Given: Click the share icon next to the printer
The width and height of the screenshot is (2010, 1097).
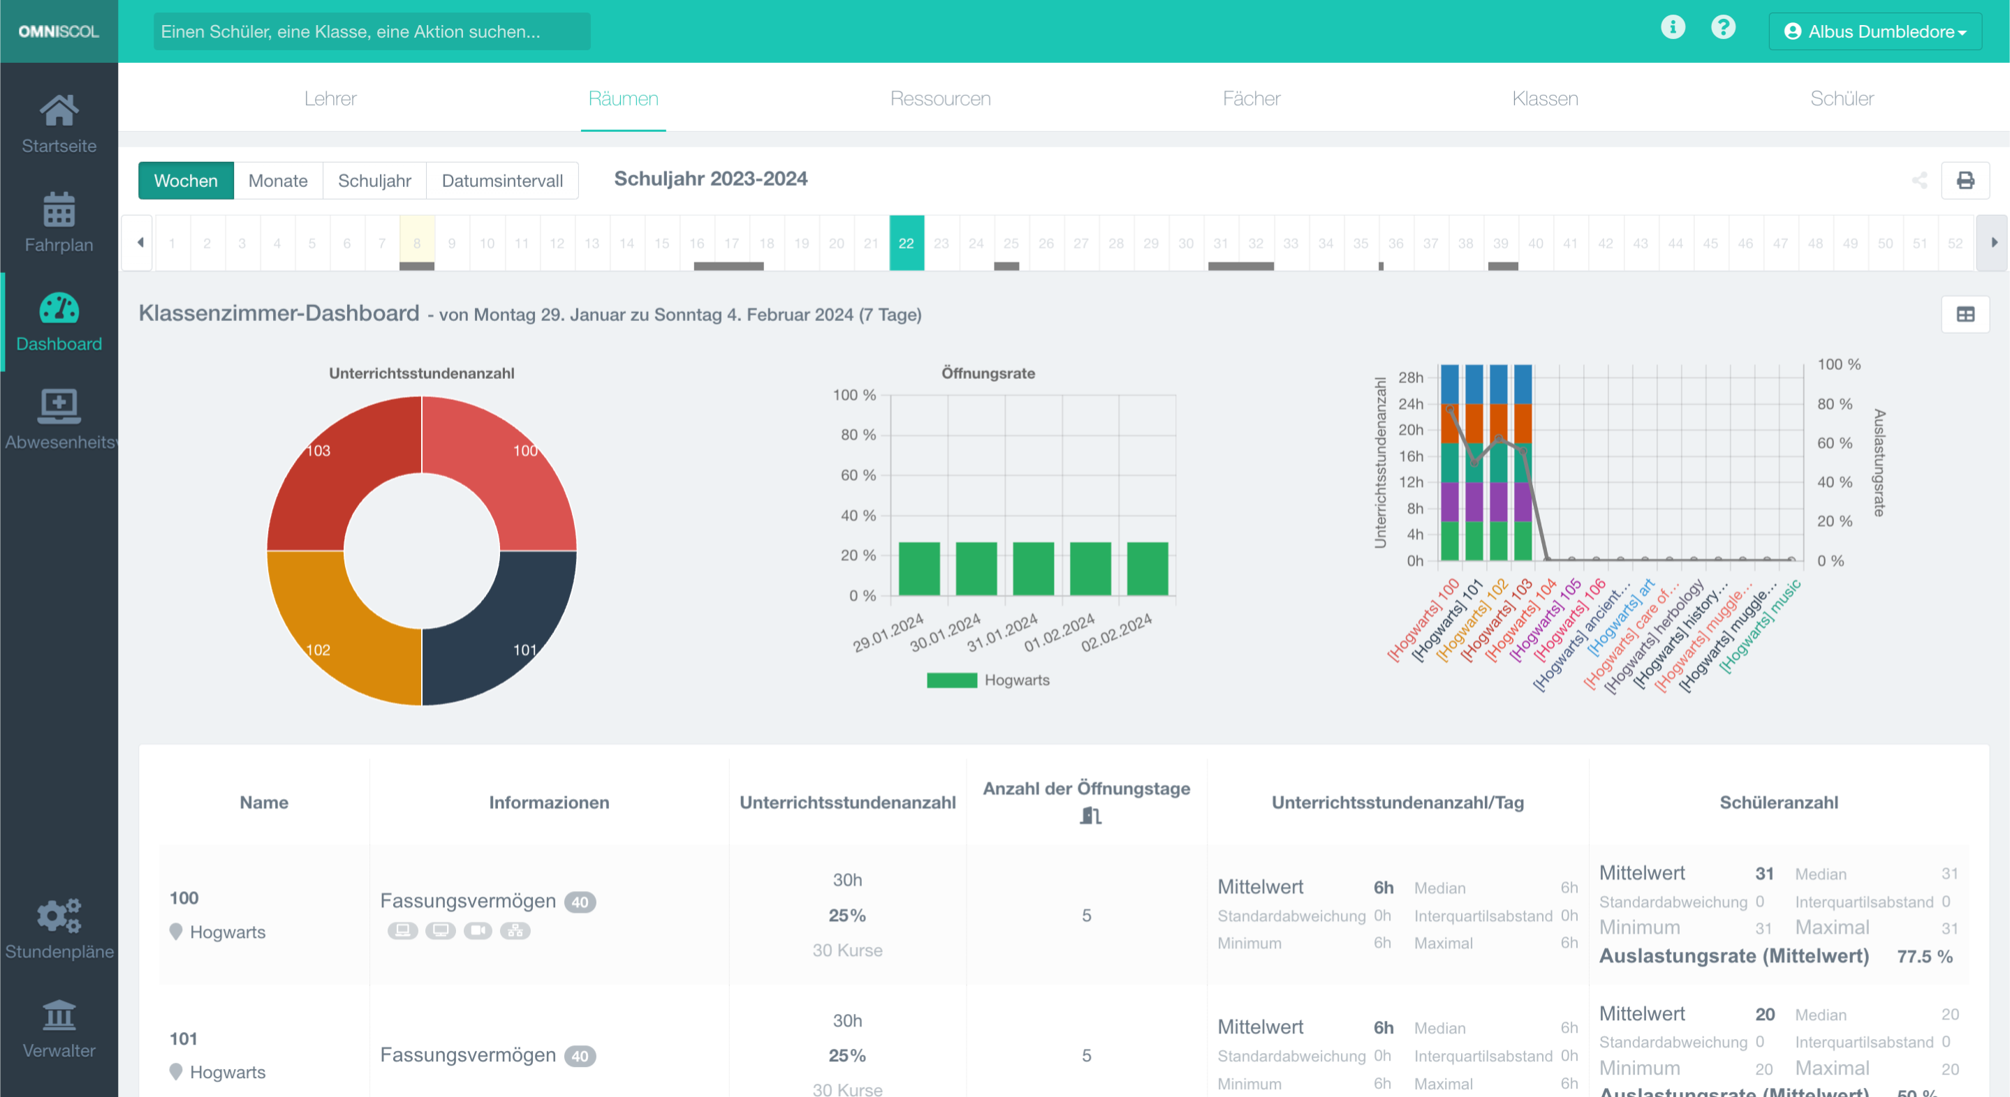Looking at the screenshot, I should pos(1921,180).
